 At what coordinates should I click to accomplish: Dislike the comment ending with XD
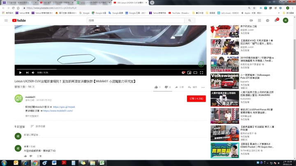click(x=31, y=156)
